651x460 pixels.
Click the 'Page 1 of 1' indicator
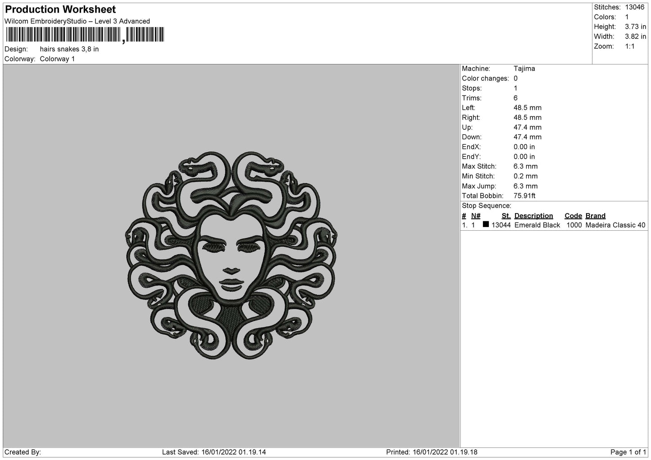click(x=628, y=452)
